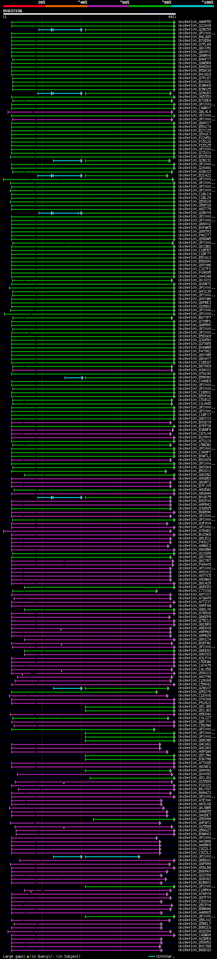Image resolution: width=217 pixels, height=959 pixels.
Task: Select the UniRef100_A3A0I1 label
Action: pos(195,370)
